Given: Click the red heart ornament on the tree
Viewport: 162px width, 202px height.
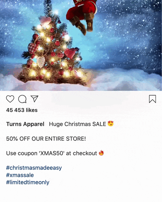Looking at the screenshot, I should pos(70,53).
